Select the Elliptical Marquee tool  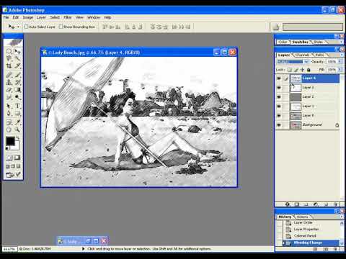click(9, 51)
